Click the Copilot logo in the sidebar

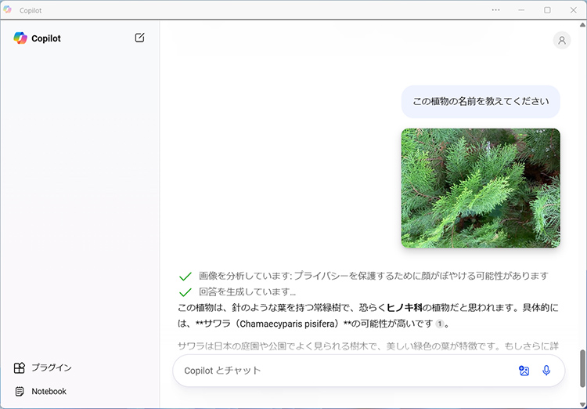20,38
